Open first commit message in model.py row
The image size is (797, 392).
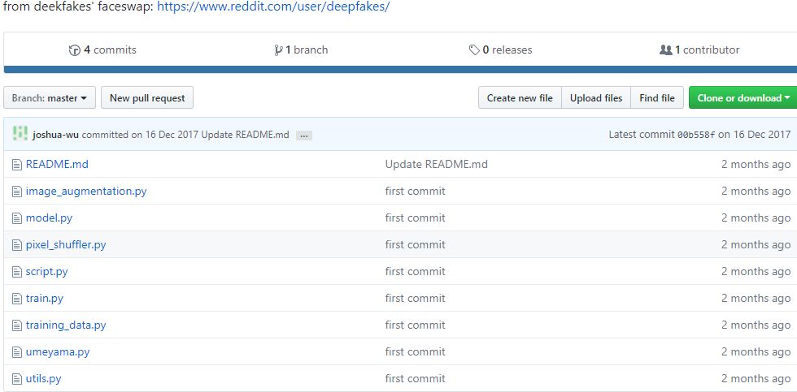coord(416,218)
